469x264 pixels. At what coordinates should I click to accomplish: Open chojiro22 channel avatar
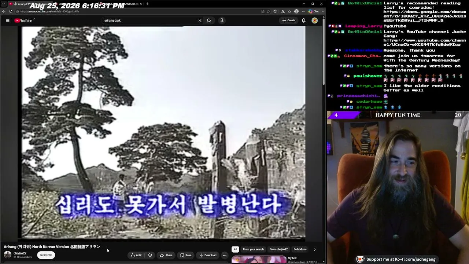(7, 255)
